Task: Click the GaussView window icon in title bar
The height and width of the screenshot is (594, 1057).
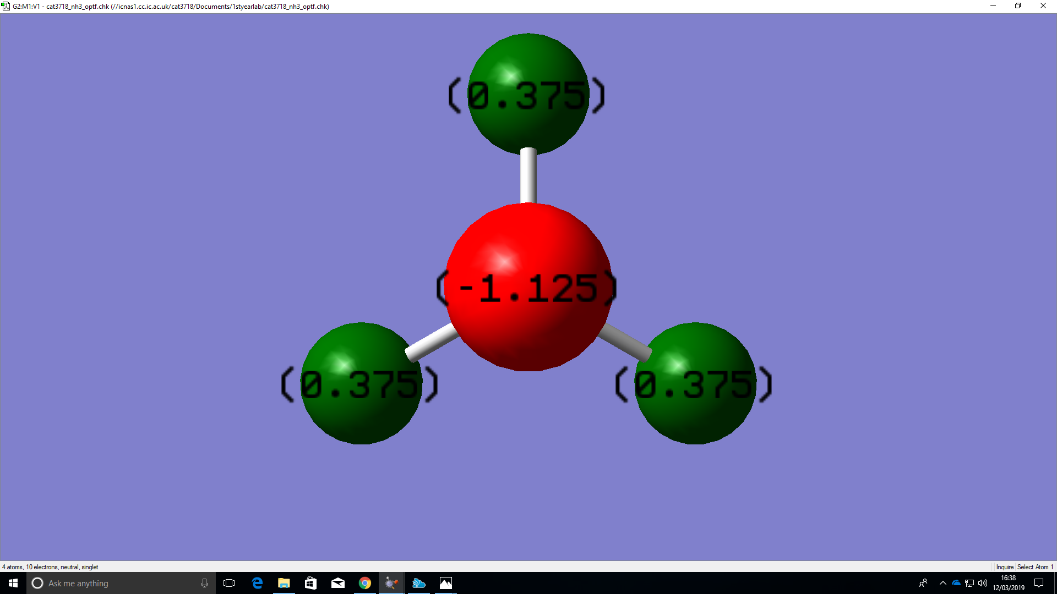Action: (x=6, y=6)
